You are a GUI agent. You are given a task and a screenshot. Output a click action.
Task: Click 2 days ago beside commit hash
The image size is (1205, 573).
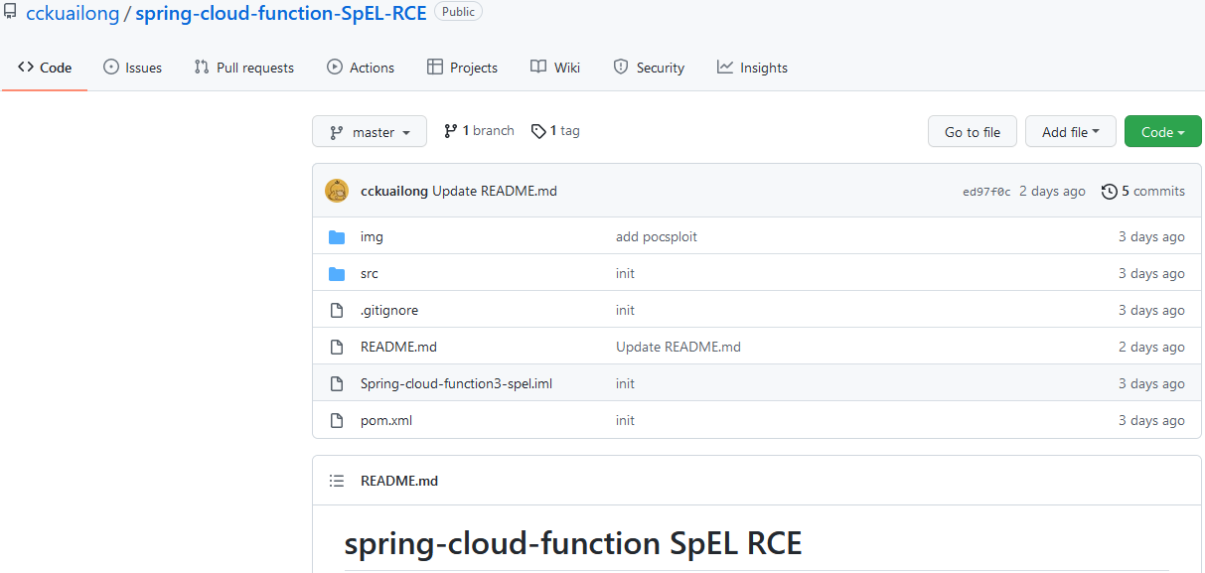[x=1052, y=191]
